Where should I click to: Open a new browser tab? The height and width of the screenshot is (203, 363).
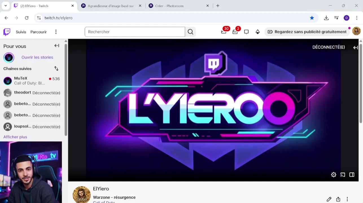218,6
